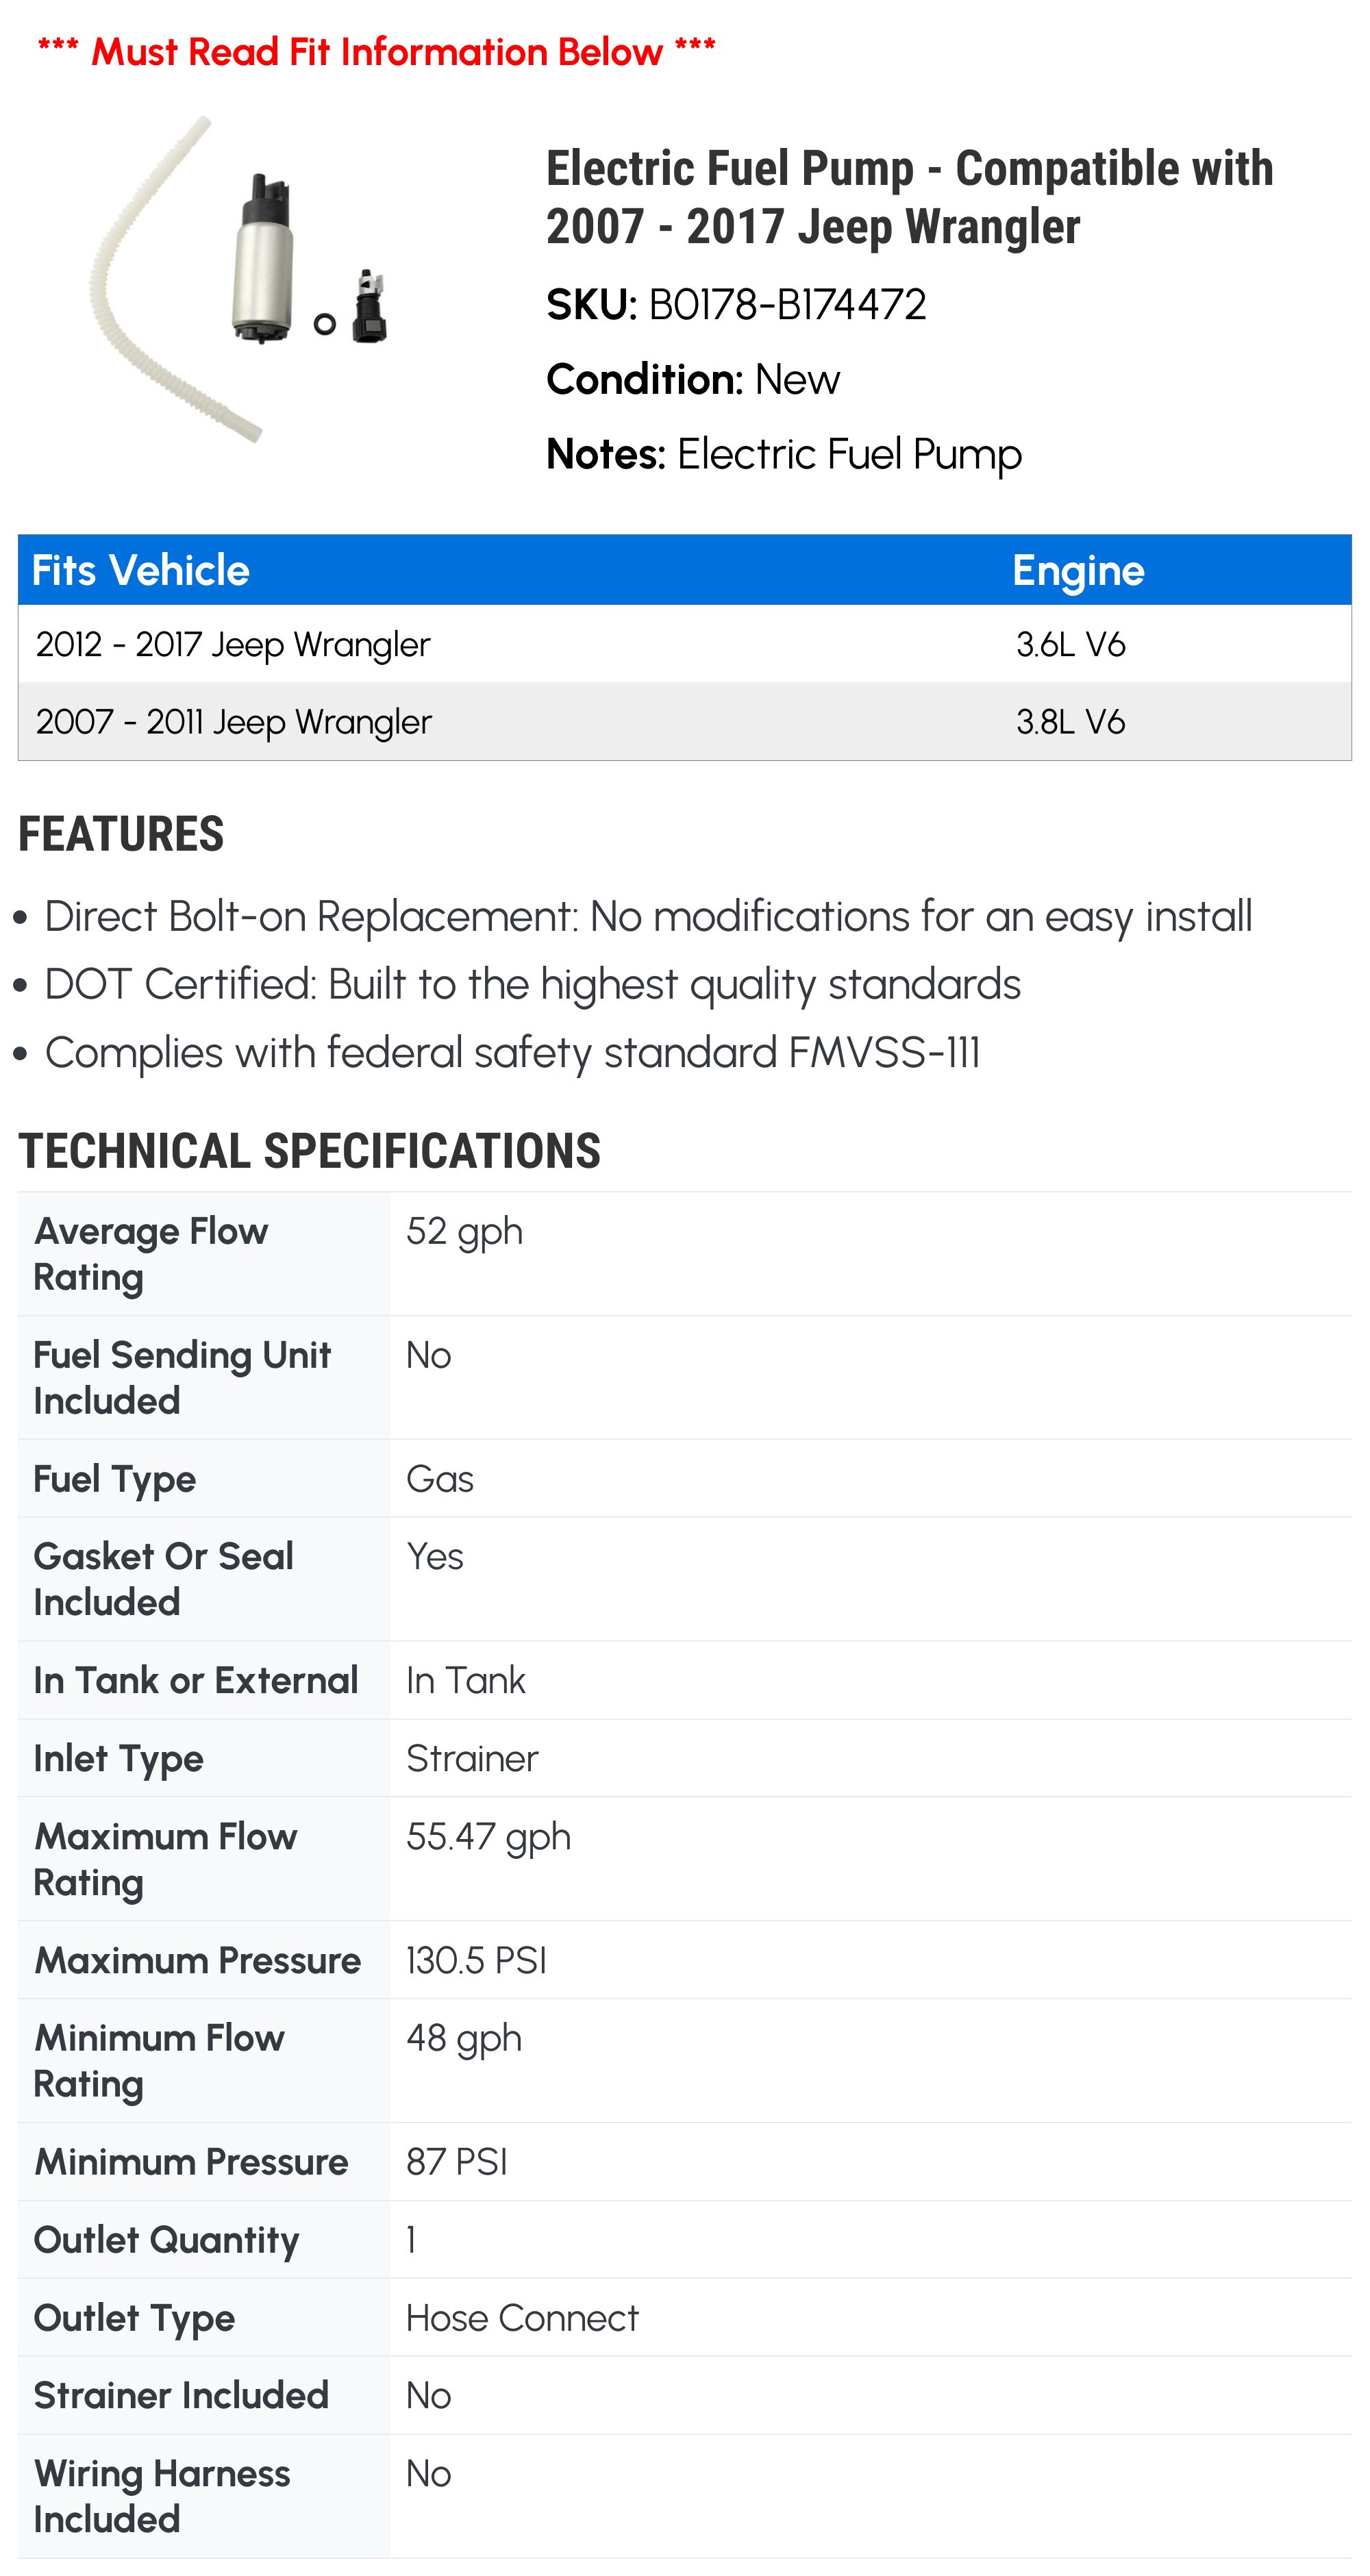
Task: Select the 2012 - 2017 Jeep Wrangler row
Action: click(233, 645)
